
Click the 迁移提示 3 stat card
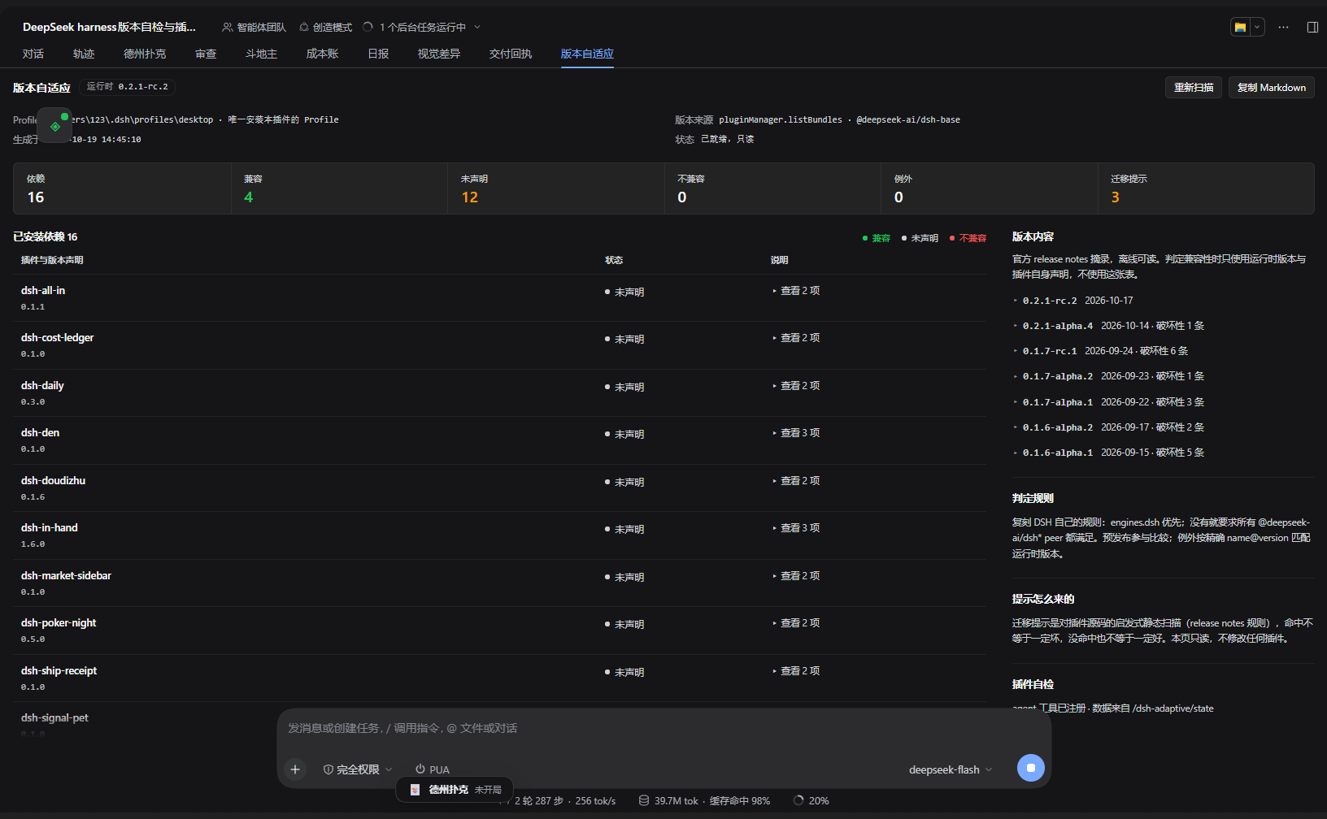(1206, 188)
